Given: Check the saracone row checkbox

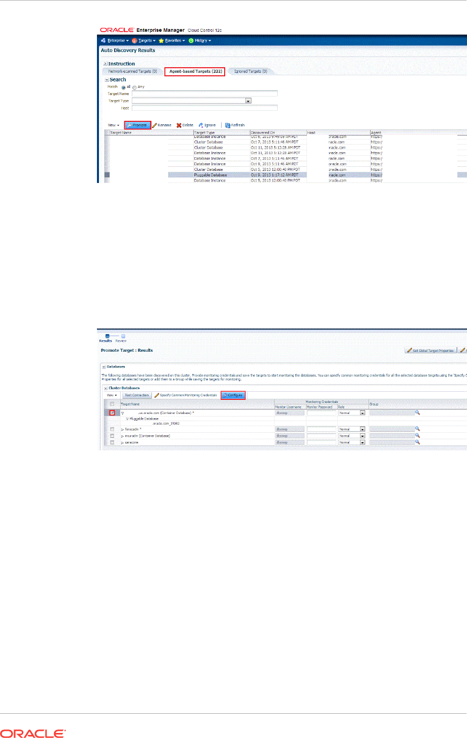Looking at the screenshot, I should coord(112,442).
